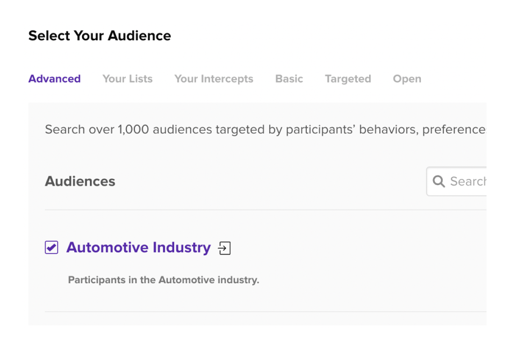509x350 pixels.
Task: Focus the audience Search input field
Action: click(467, 181)
